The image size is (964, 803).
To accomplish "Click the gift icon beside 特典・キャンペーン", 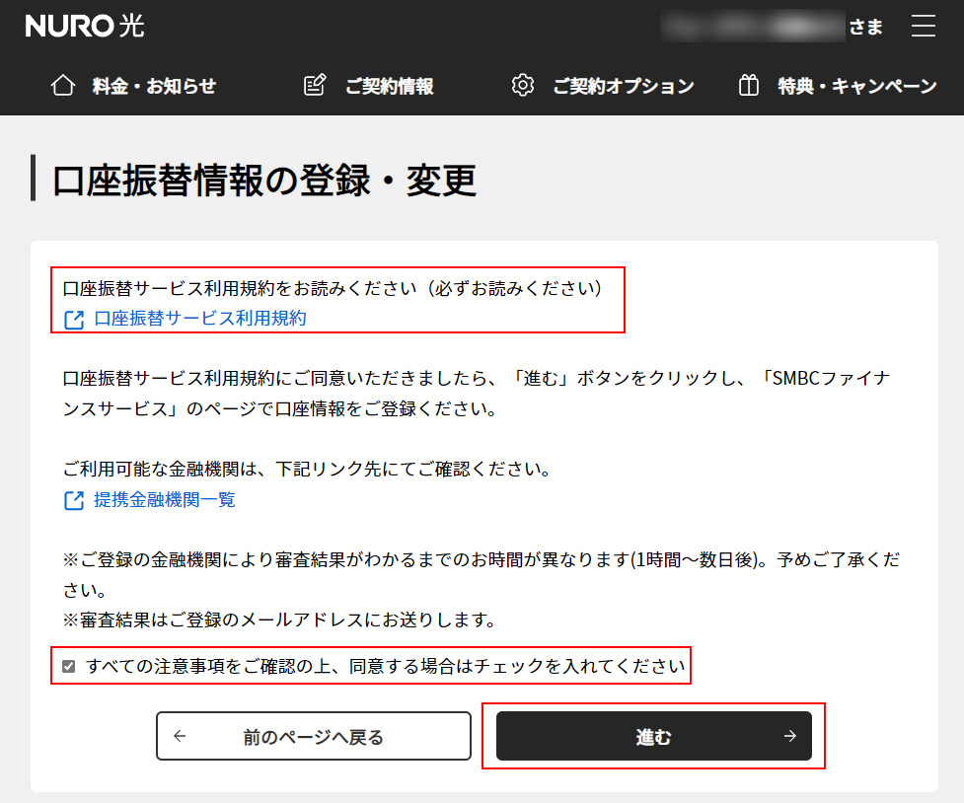I will pyautogui.click(x=747, y=86).
